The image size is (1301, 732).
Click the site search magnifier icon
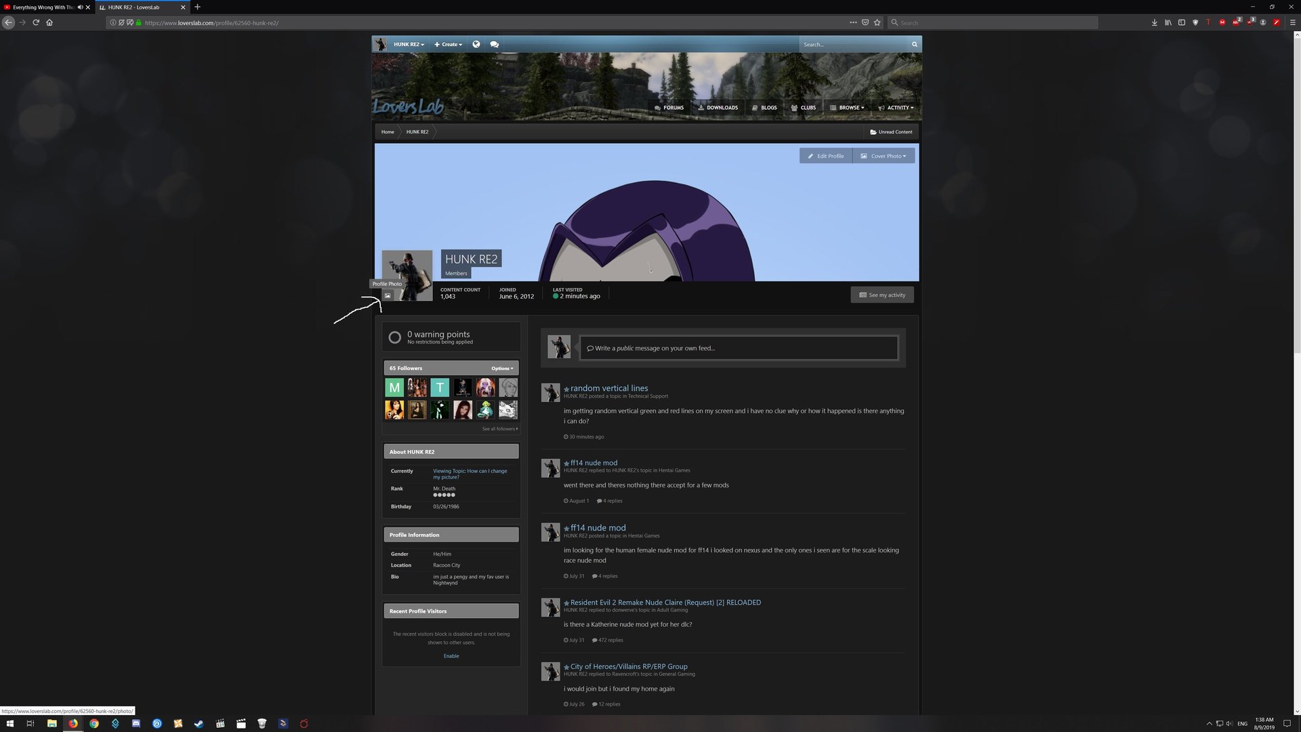click(x=914, y=45)
